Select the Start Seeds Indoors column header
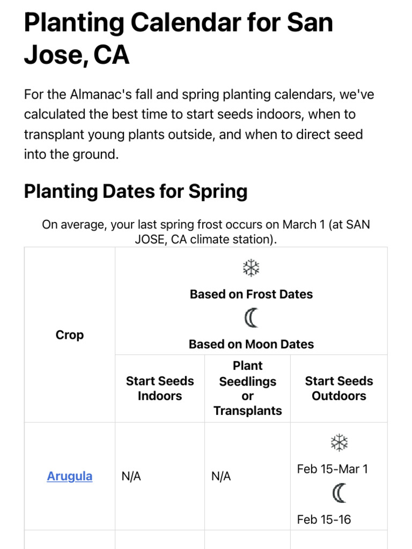412x549 pixels. 160,389
